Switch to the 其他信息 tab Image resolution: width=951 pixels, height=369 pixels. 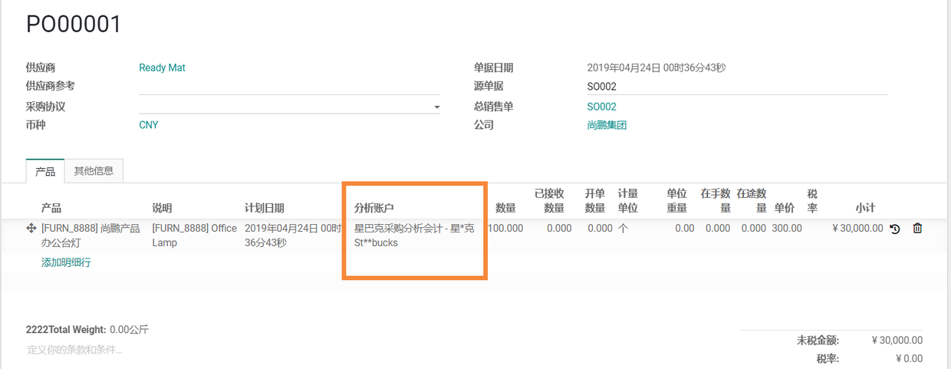click(94, 171)
